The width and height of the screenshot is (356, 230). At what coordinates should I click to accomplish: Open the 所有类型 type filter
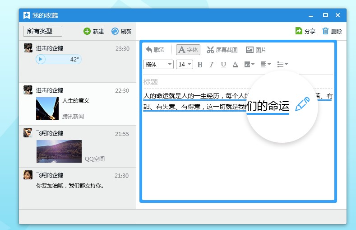point(42,31)
